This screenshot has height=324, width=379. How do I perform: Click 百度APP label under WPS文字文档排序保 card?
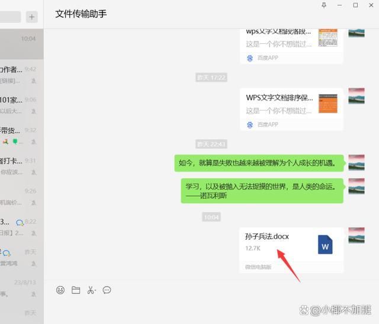pyautogui.click(x=268, y=124)
